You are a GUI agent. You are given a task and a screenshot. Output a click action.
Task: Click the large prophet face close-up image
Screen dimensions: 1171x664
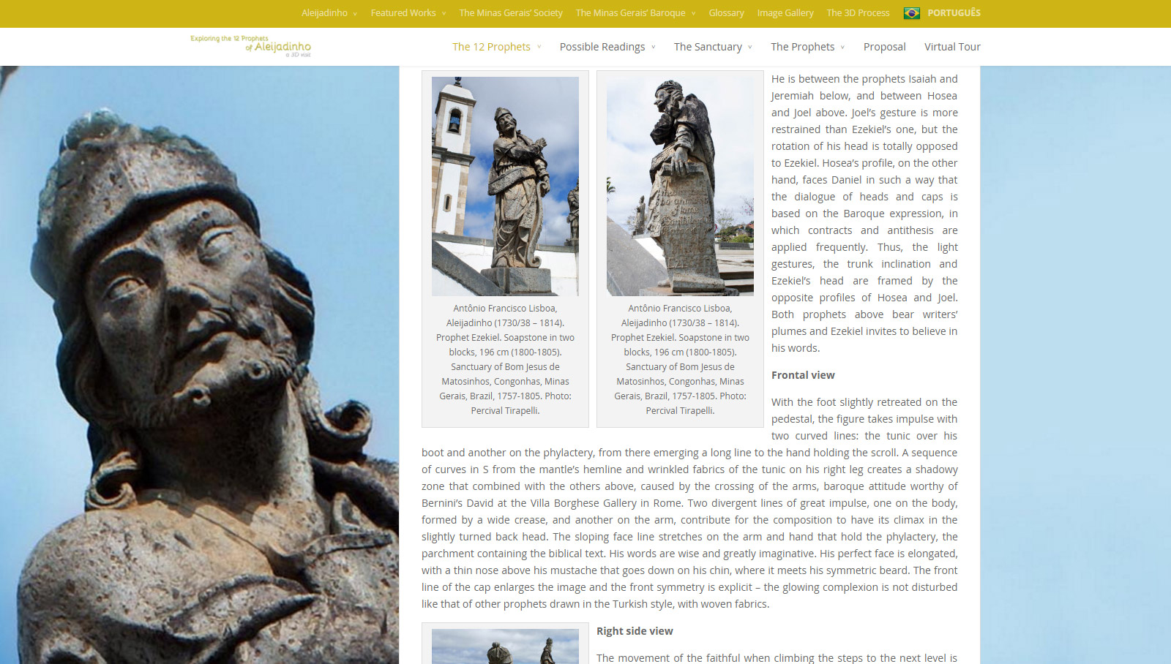pyautogui.click(x=199, y=365)
